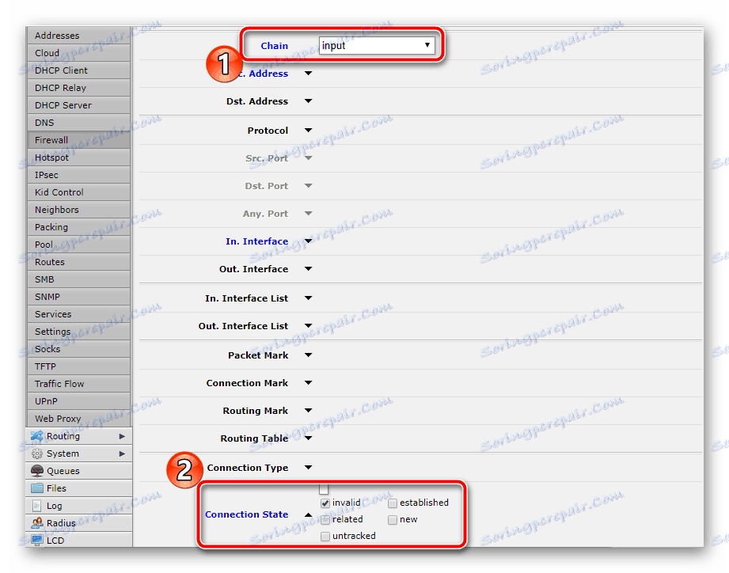
Task: Click the Files folder icon
Action: point(36,488)
